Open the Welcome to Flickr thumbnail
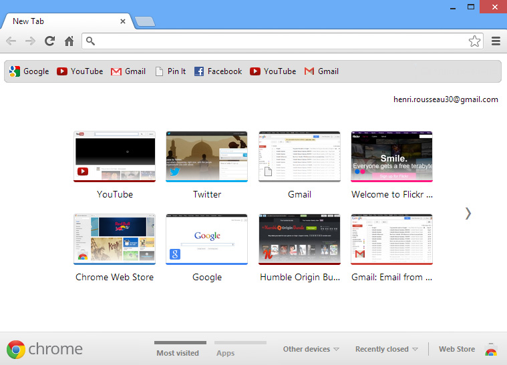The image size is (507, 365). (392, 157)
